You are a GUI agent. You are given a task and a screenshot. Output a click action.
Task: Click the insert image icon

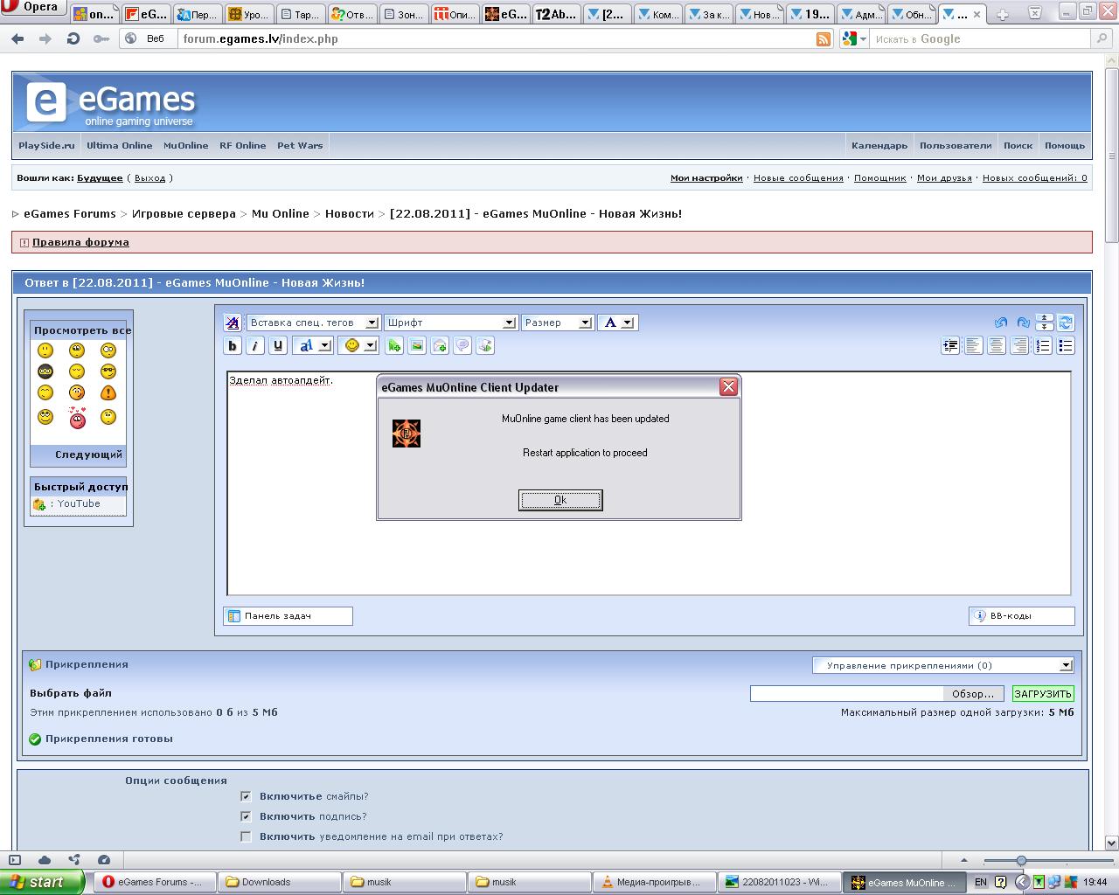pos(417,346)
